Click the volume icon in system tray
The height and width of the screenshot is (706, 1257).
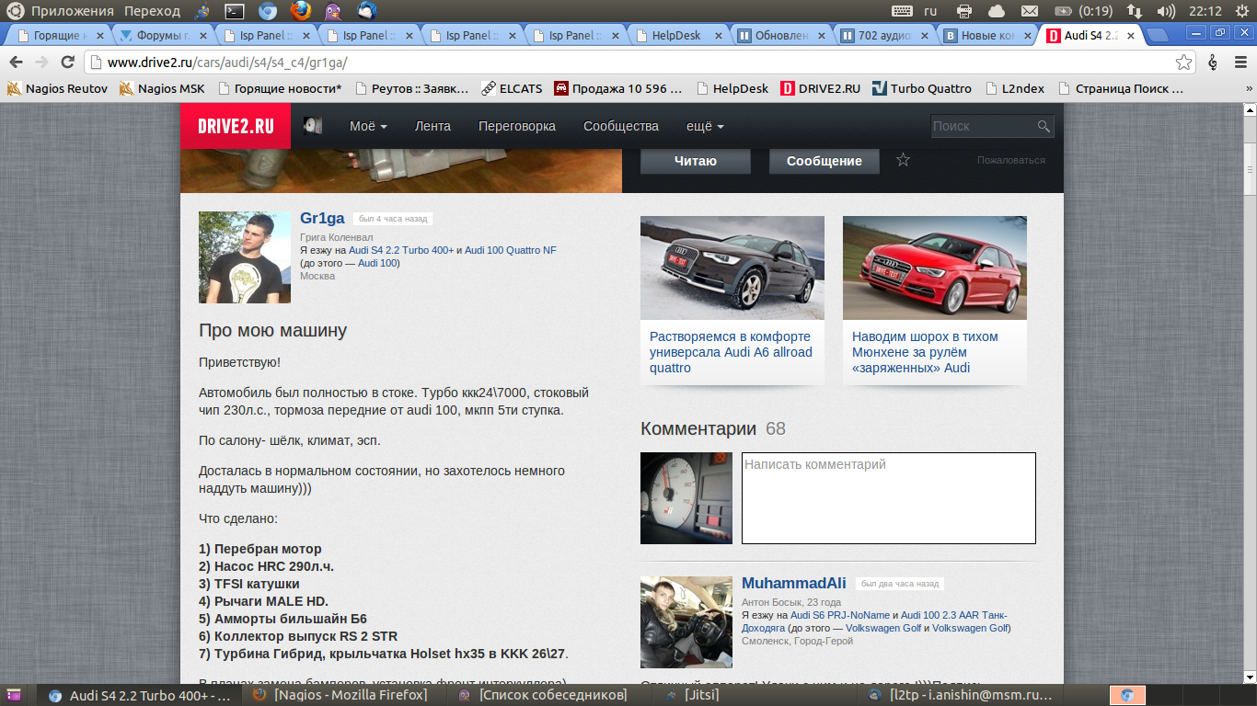[1165, 11]
